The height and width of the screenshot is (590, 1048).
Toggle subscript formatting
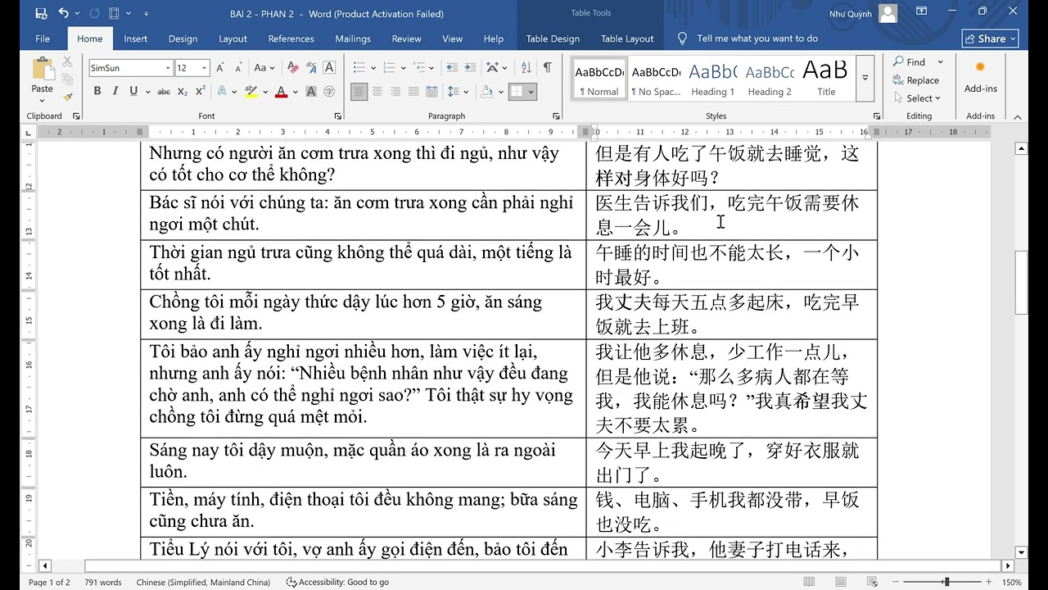[183, 92]
